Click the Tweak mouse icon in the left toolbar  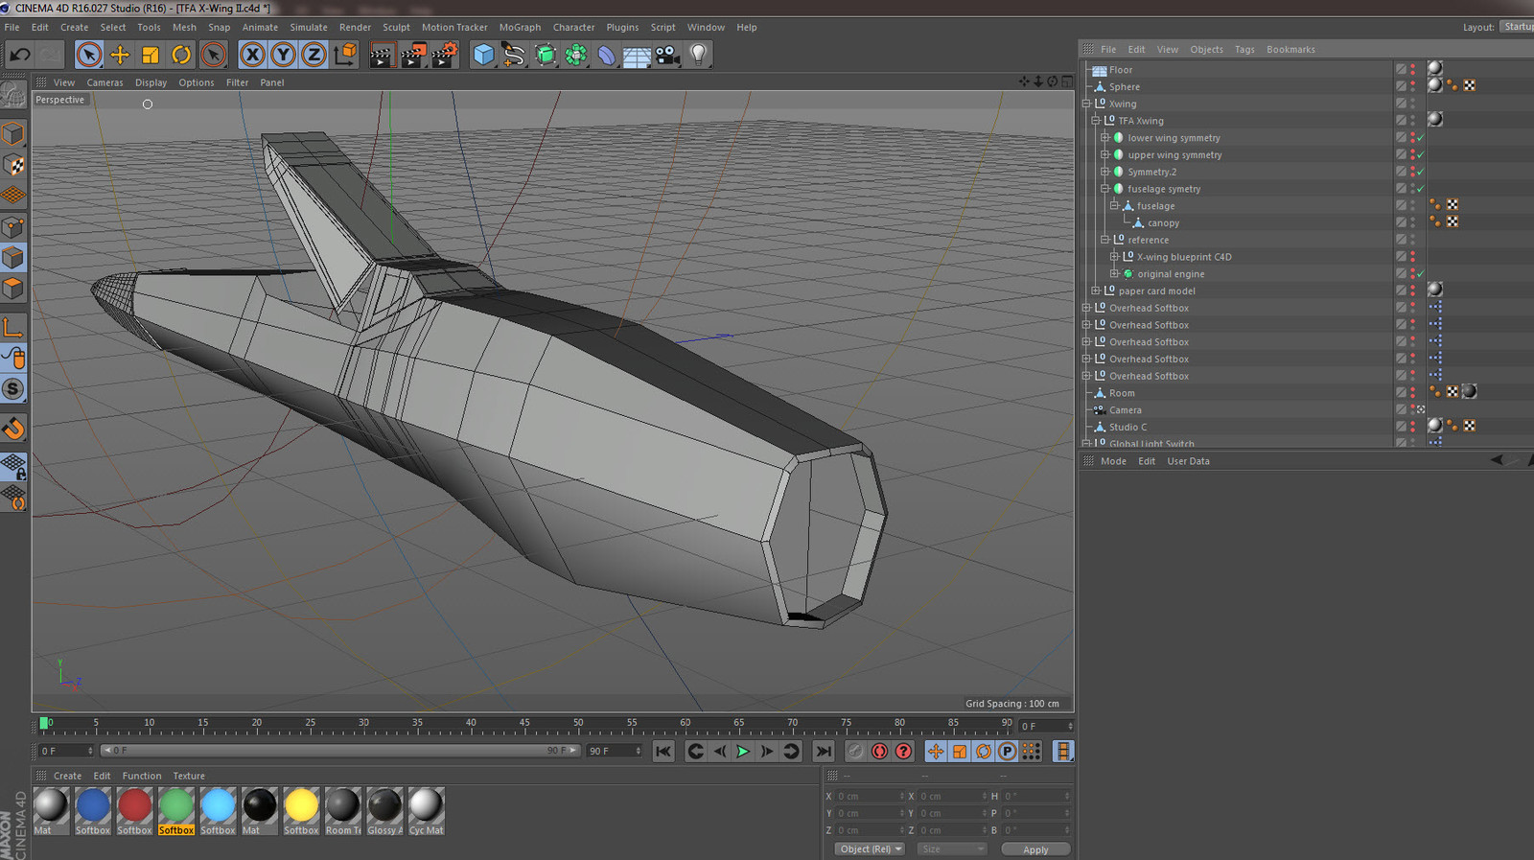click(13, 359)
